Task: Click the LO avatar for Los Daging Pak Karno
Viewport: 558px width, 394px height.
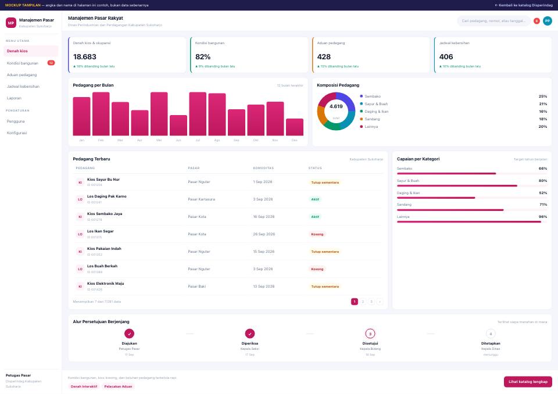Action: click(80, 199)
